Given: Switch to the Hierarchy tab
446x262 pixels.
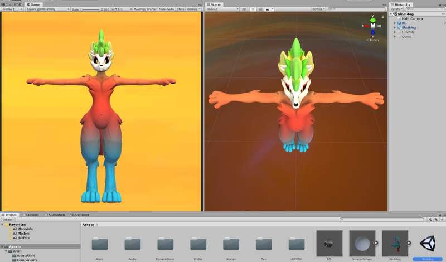Looking at the screenshot, I should coord(401,4).
